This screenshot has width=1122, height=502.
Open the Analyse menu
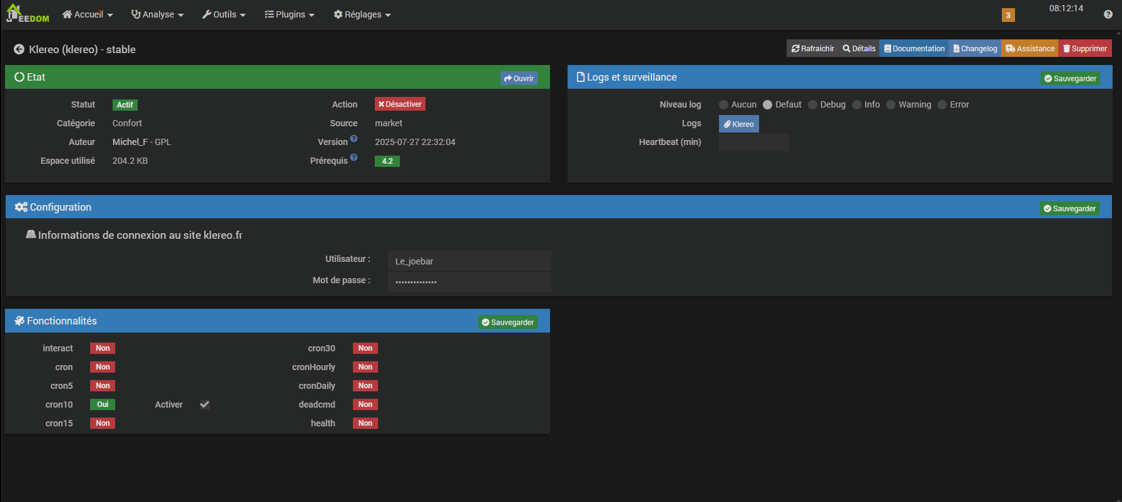157,14
